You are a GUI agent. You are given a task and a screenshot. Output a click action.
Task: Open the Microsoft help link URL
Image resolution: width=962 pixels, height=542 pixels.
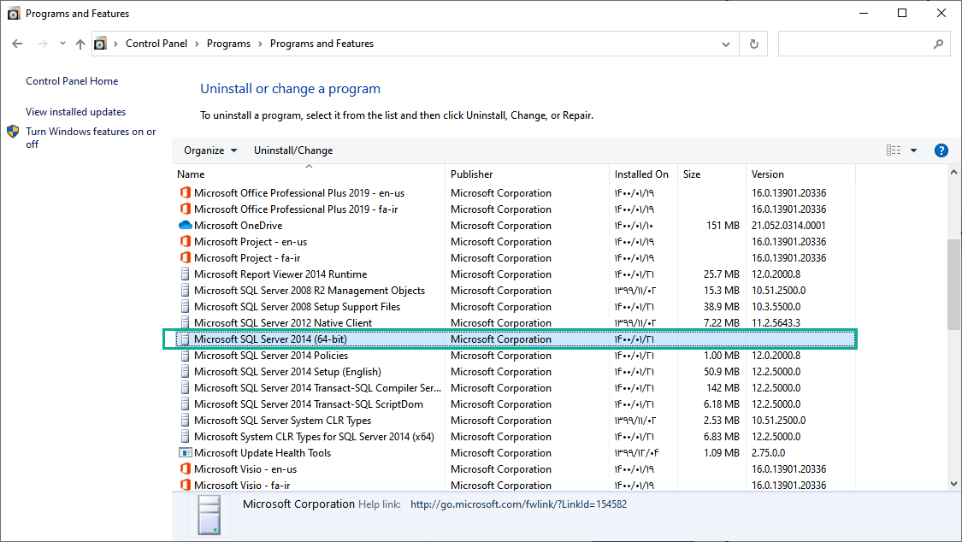518,504
